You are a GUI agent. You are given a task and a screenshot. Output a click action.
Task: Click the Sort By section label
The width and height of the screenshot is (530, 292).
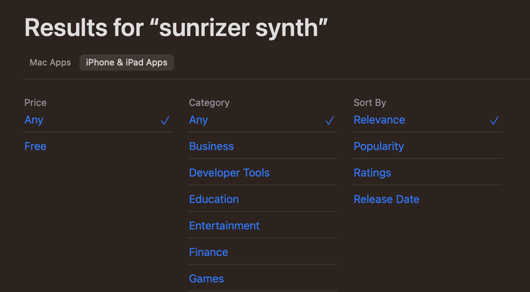[x=370, y=103]
